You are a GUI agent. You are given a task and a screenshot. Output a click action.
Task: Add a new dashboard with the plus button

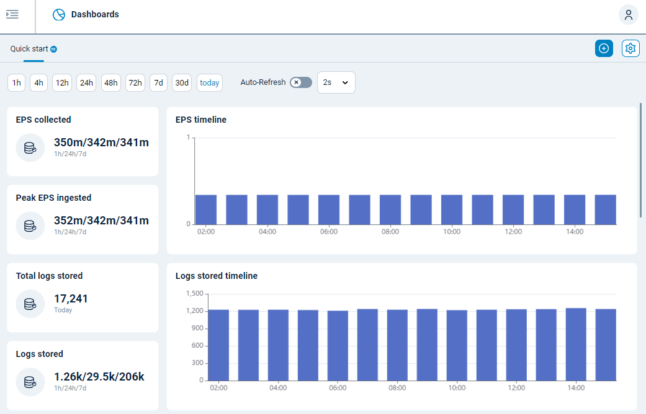[x=604, y=48]
